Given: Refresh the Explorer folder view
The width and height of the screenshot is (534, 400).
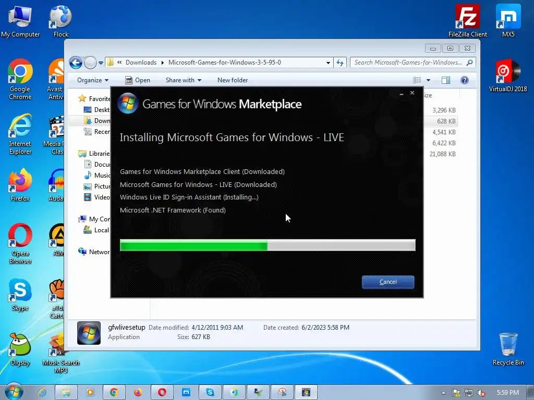Looking at the screenshot, I should (x=340, y=63).
